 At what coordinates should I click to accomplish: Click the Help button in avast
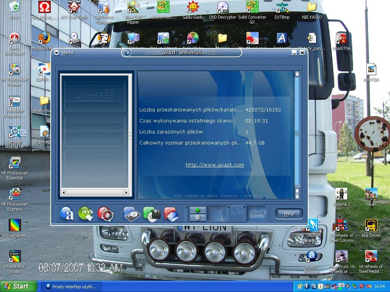289,214
